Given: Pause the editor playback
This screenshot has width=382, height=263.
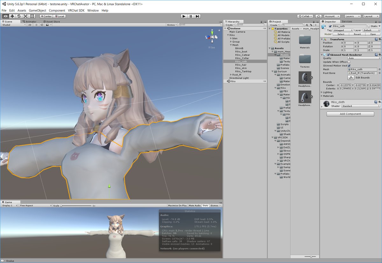Looking at the screenshot, I should tap(191, 16).
